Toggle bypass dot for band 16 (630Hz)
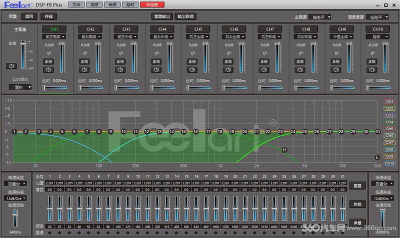Screen dimensions: 400x238 [196, 233]
